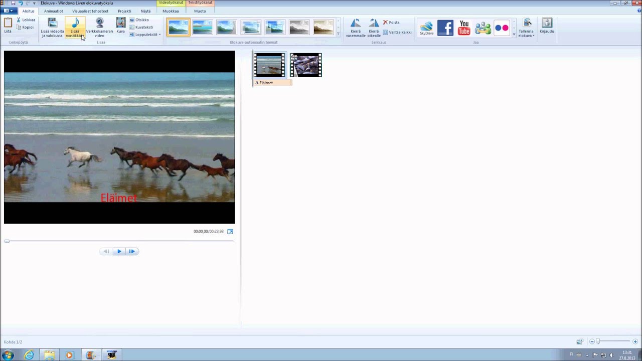
Task: Select the Eläimet text caption item
Action: pos(272,83)
